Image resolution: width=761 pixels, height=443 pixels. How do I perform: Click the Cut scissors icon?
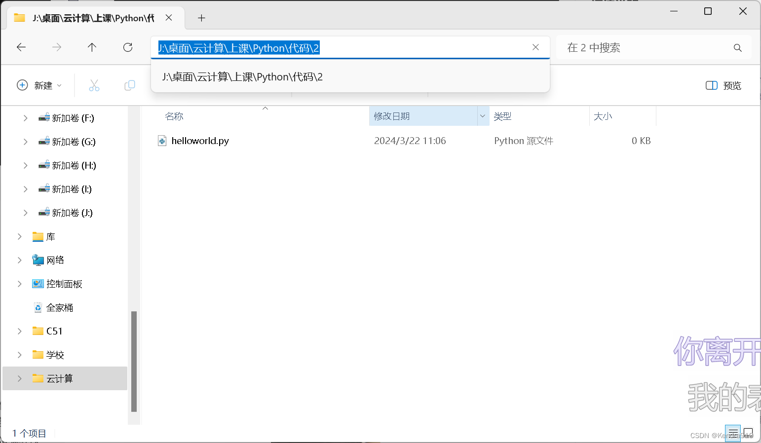(x=94, y=85)
